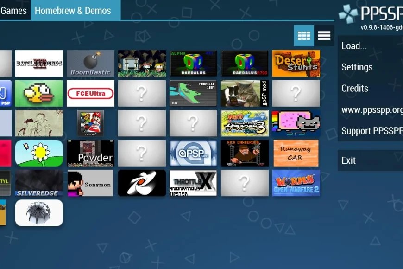Launch the Silveredge homebrew
This screenshot has width=403, height=269.
pos(39,183)
